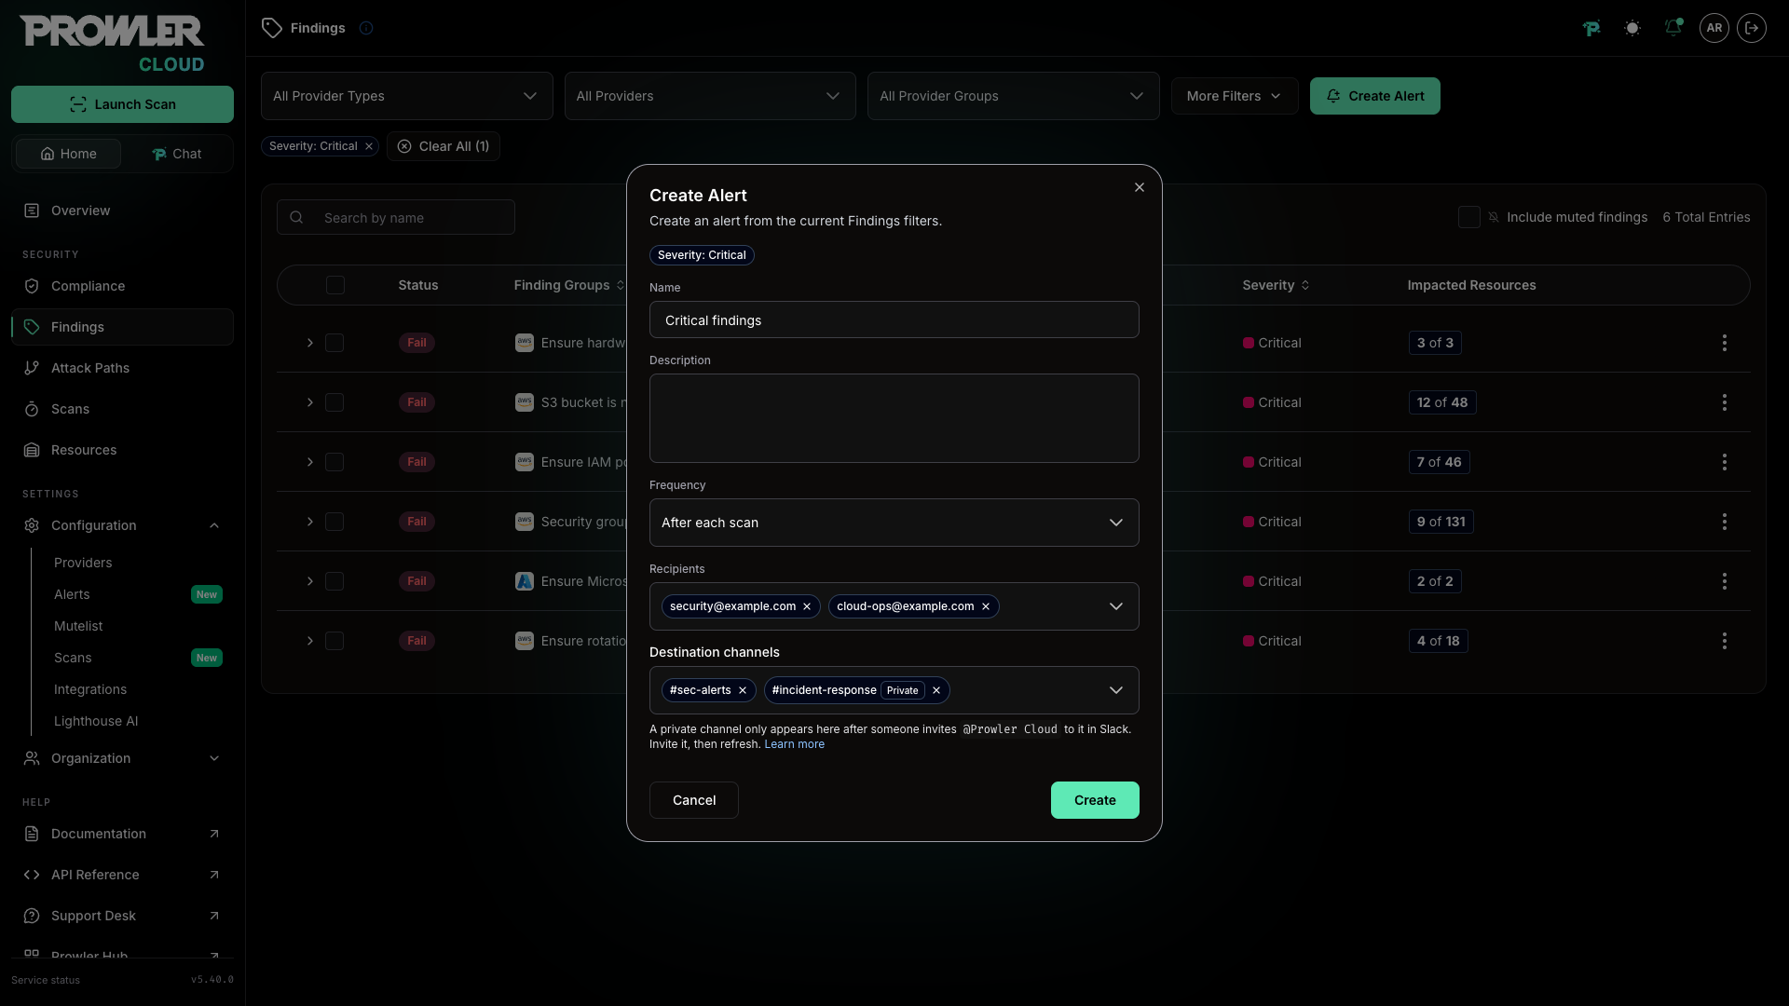The width and height of the screenshot is (1789, 1006).
Task: Check the S3 bucket finding row checkbox
Action: [x=335, y=402]
